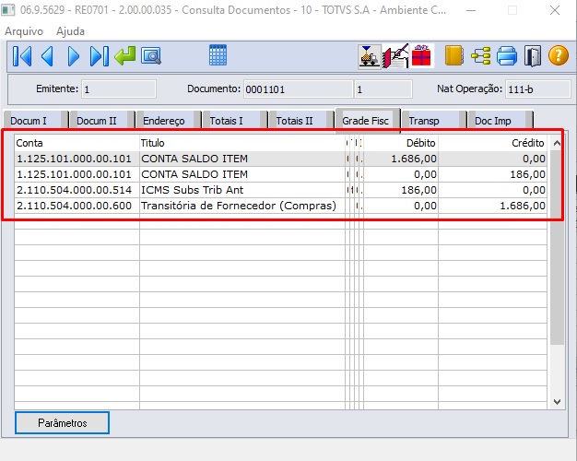
Task: Click the application icon in title bar
Action: (8, 10)
